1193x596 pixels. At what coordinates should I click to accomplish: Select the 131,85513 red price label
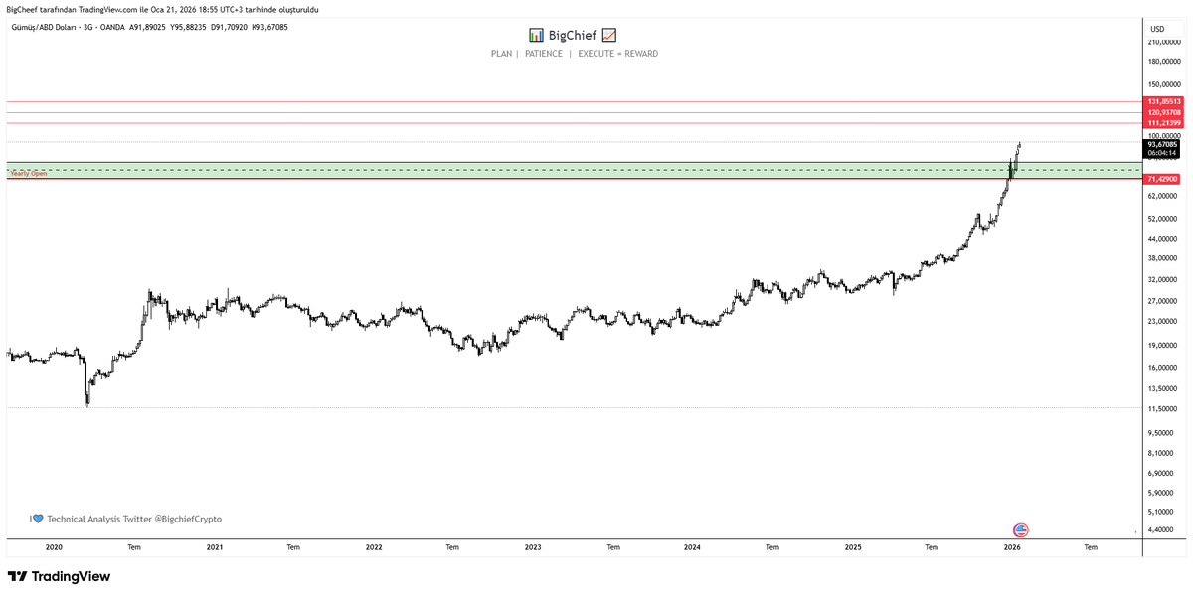1163,101
